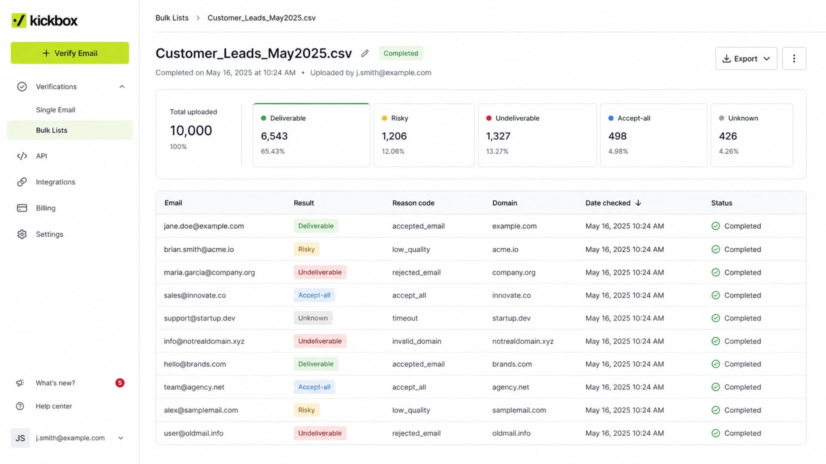Screen dimensions: 826x464
Task: Click the Customer_Leads_May2025.csv breadcrumb text
Action: 262,18
